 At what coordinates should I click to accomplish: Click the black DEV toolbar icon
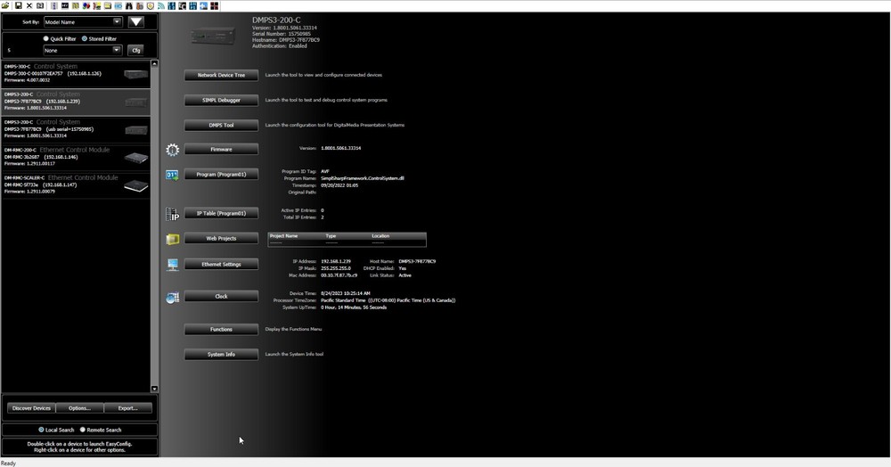pyautogui.click(x=65, y=5)
